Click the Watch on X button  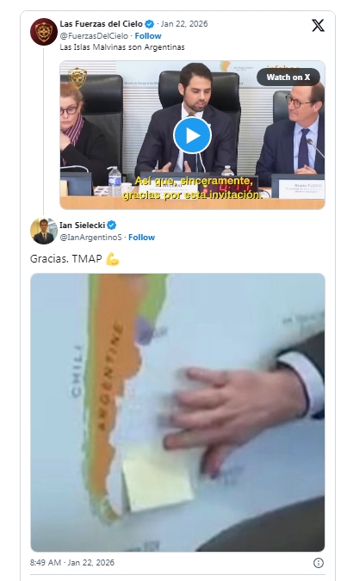pos(288,77)
